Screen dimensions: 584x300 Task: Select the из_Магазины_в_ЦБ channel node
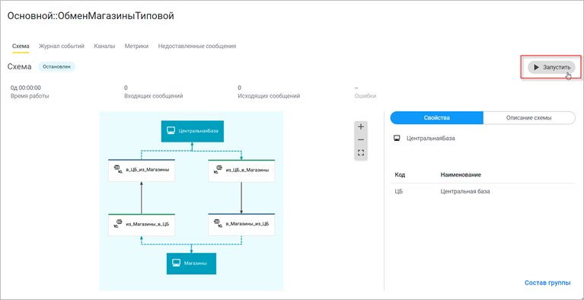point(142,225)
